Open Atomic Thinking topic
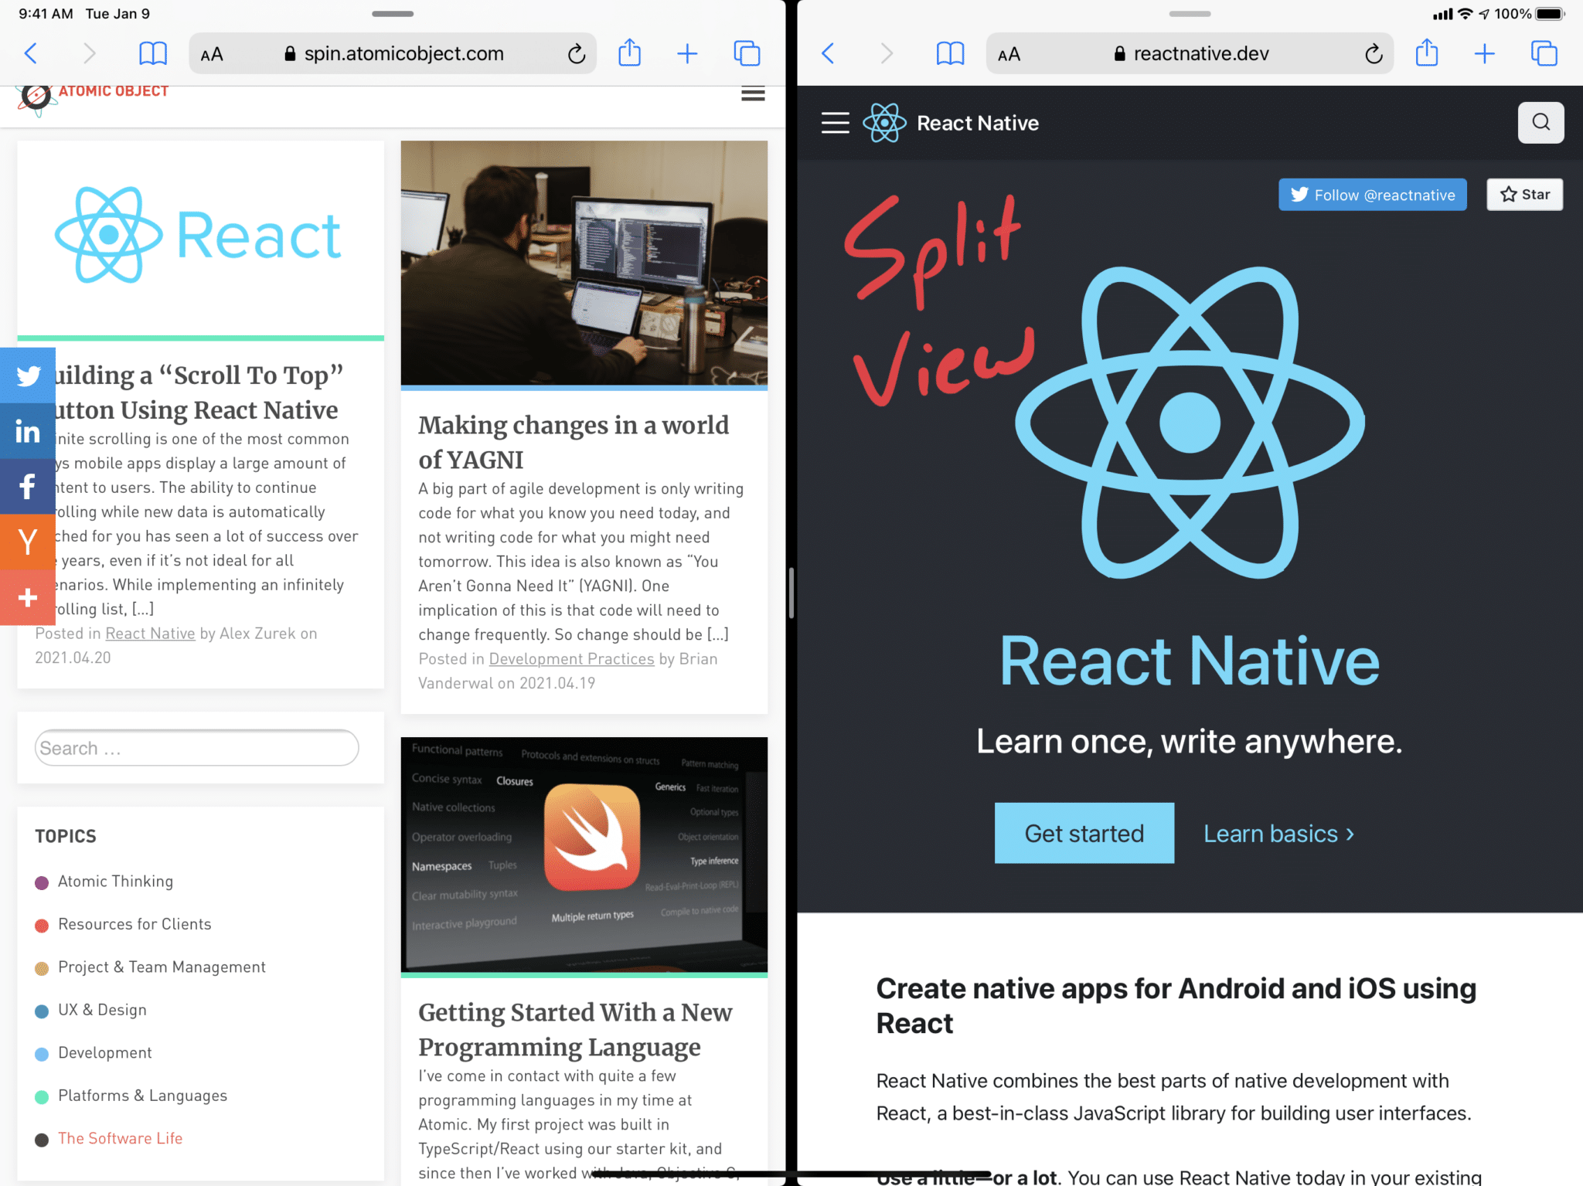The height and width of the screenshot is (1186, 1583). tap(115, 882)
